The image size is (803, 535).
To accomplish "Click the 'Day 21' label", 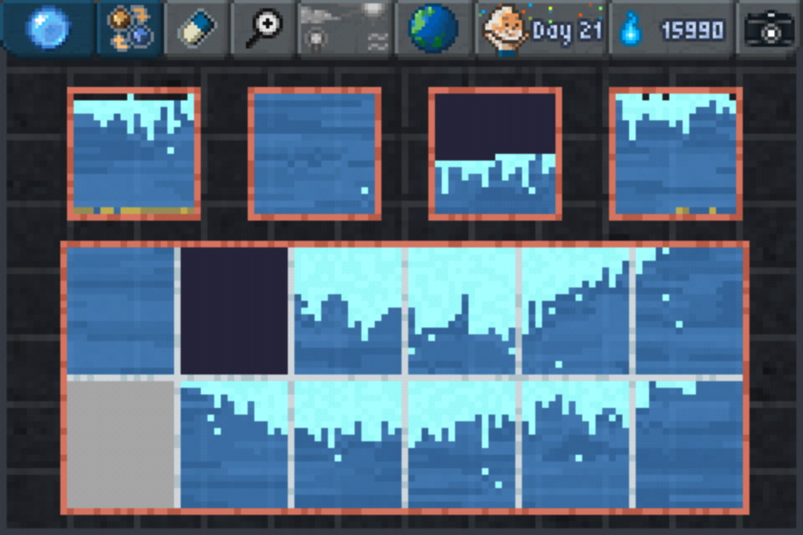I will [x=567, y=31].
